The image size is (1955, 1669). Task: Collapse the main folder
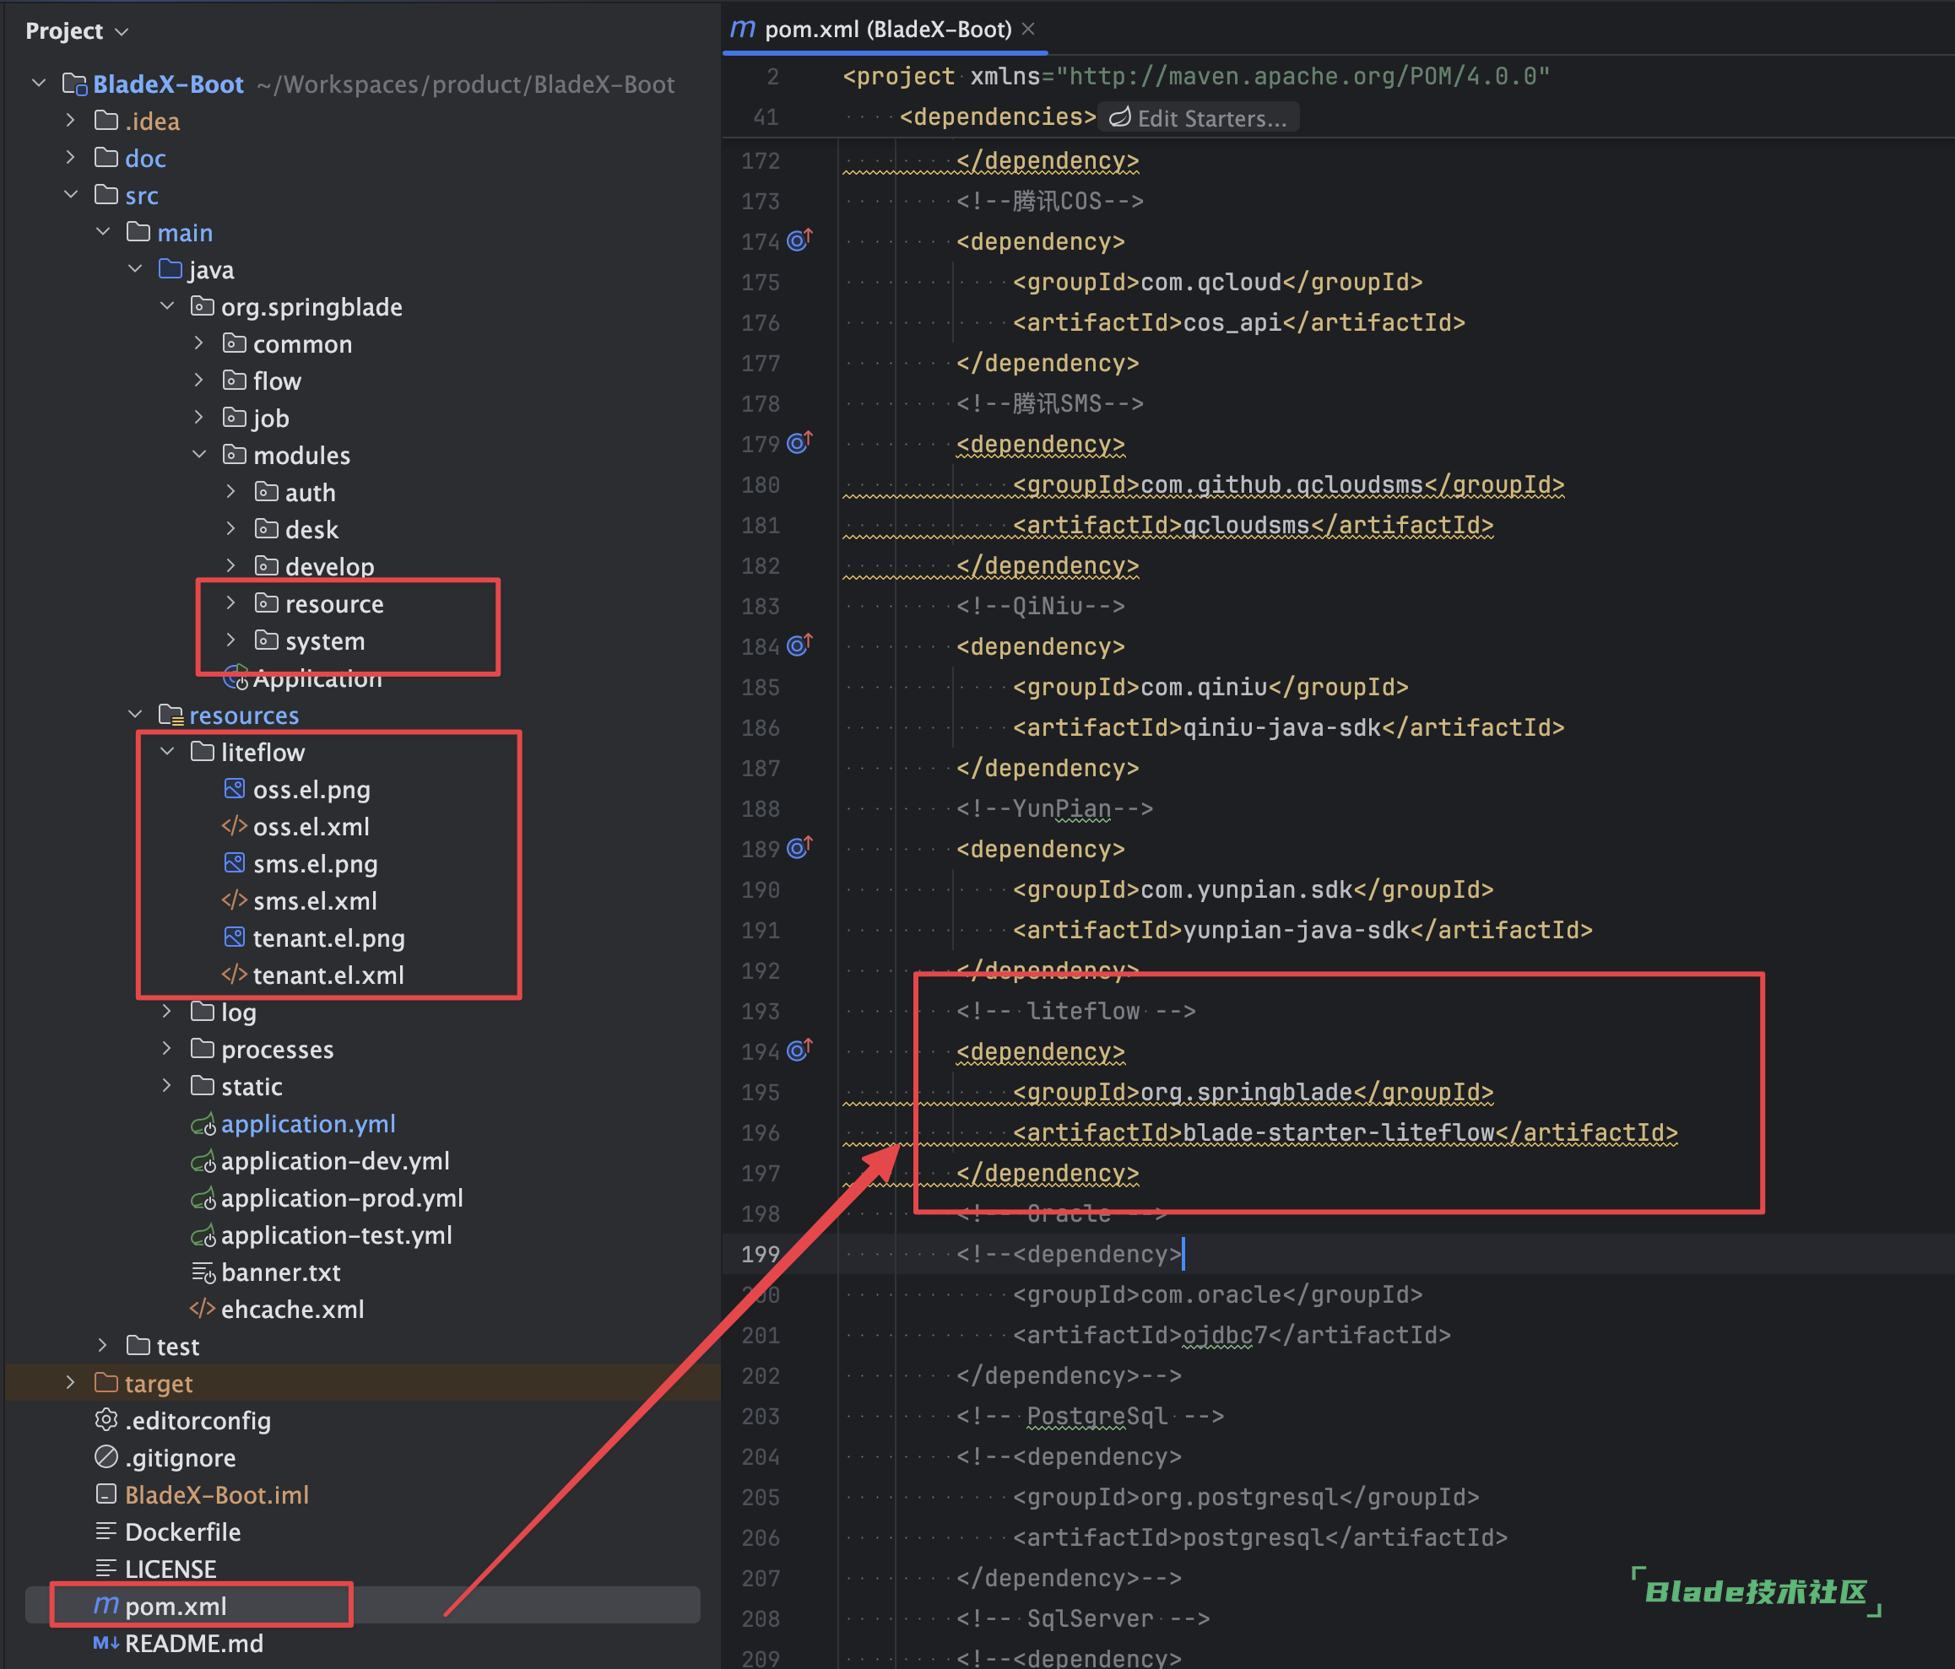click(x=103, y=232)
